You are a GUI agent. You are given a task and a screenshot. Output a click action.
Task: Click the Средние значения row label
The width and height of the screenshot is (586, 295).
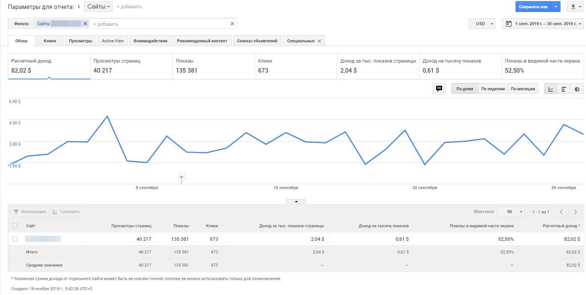[44, 265]
